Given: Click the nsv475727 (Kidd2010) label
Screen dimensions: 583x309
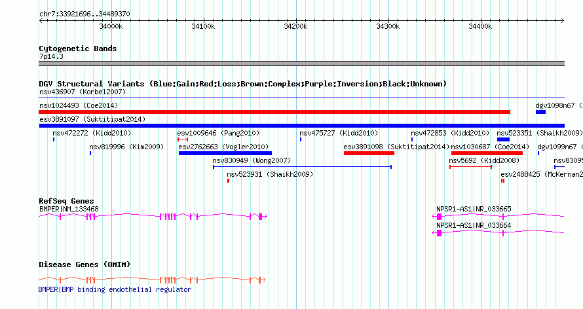Looking at the screenshot, I should coord(339,133).
